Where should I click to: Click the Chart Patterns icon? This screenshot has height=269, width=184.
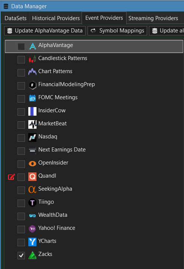click(32, 72)
